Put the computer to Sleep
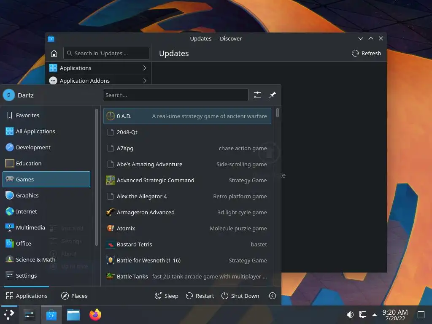Viewport: 432px width, 324px height. 166,296
